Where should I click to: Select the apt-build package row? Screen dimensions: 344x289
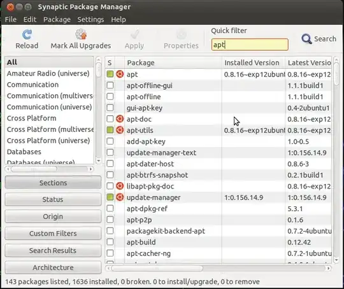[218, 242]
